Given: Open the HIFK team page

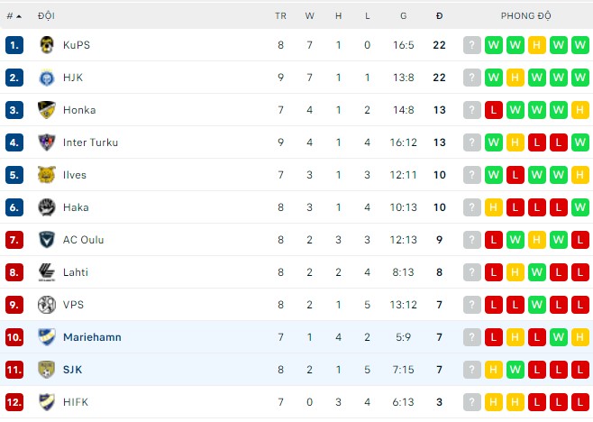Looking at the screenshot, I should click(x=76, y=402).
